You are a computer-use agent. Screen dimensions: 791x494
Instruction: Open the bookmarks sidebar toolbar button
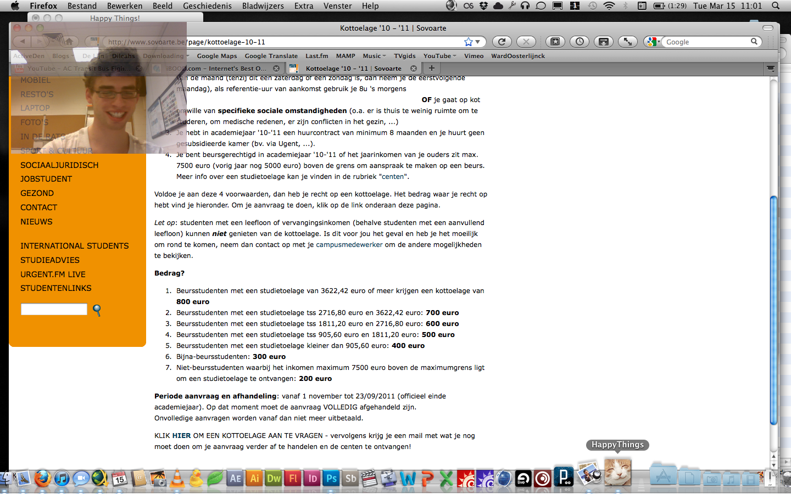555,42
